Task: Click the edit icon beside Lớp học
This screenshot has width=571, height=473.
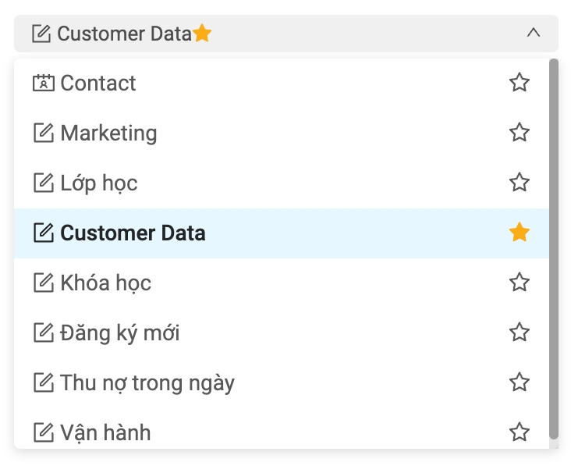Action: [44, 183]
